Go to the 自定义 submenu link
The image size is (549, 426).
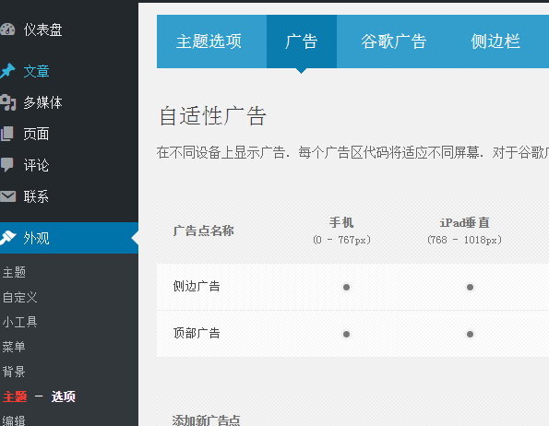point(19,297)
